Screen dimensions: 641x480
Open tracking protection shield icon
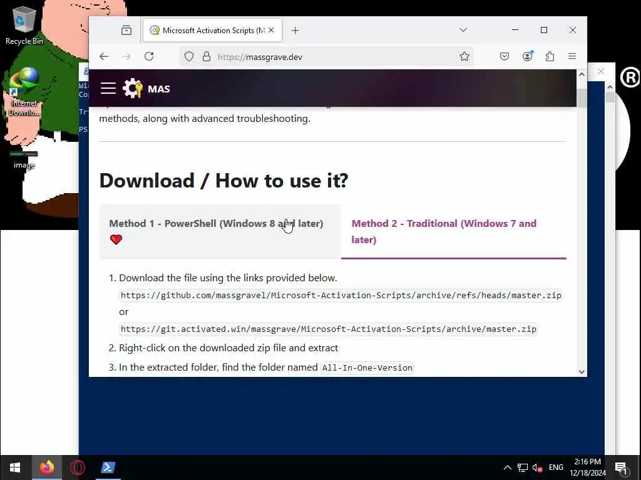coord(189,56)
